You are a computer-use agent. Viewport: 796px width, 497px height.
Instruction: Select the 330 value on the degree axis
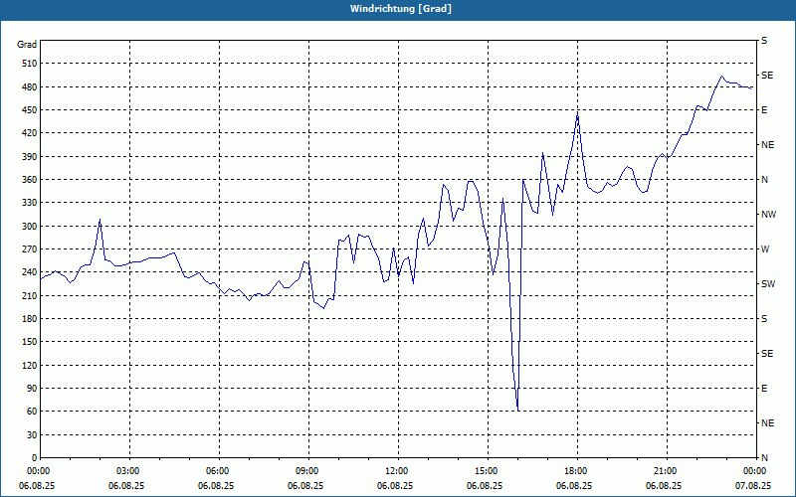30,203
